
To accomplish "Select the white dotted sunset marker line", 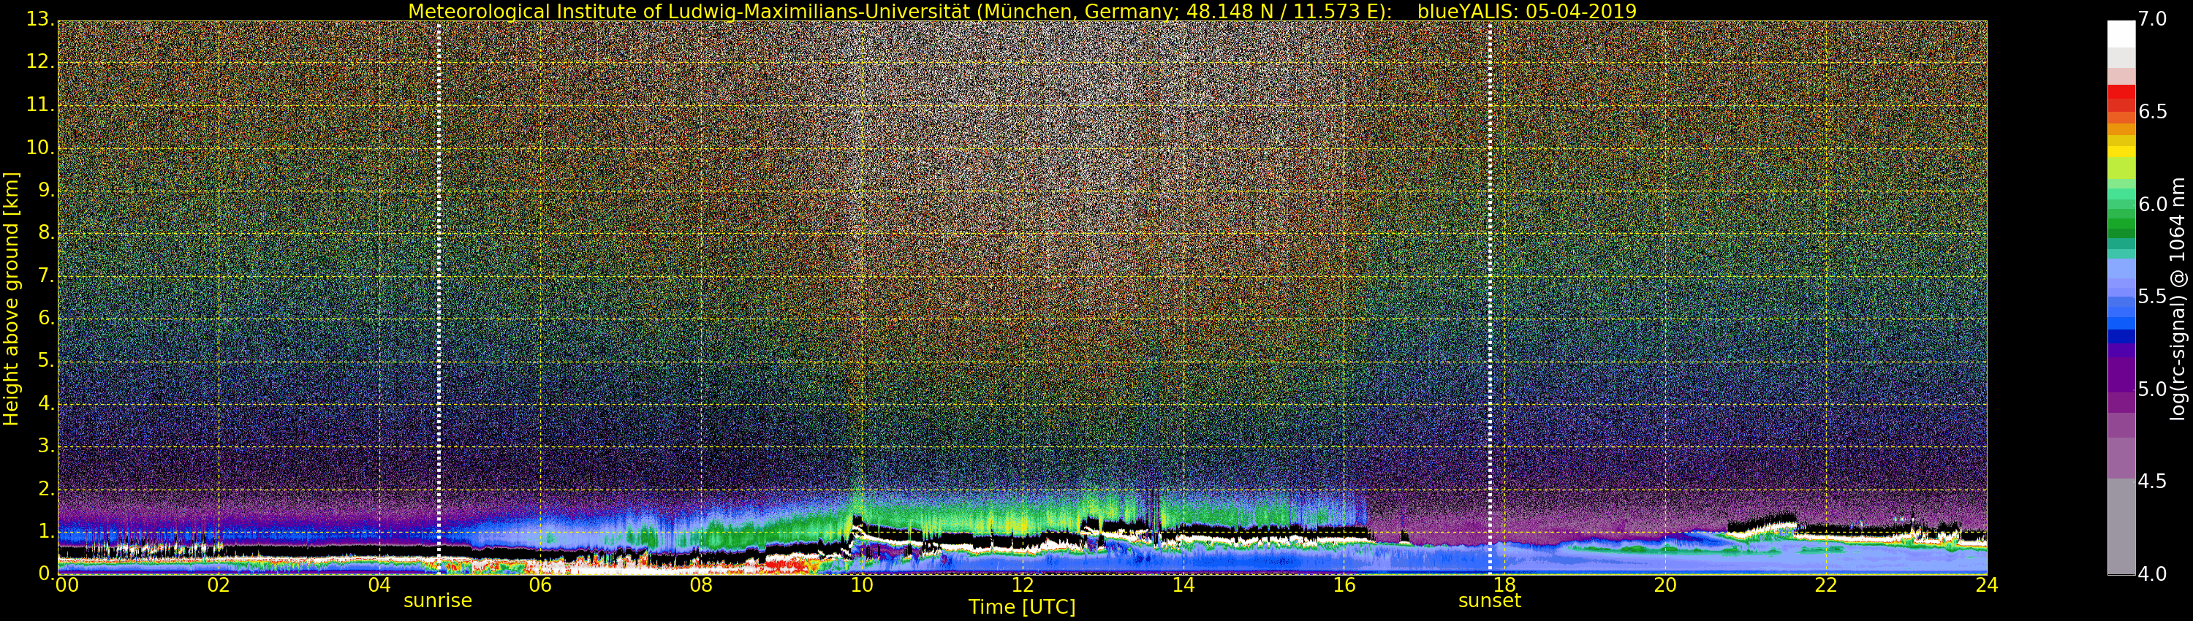I will [1490, 298].
